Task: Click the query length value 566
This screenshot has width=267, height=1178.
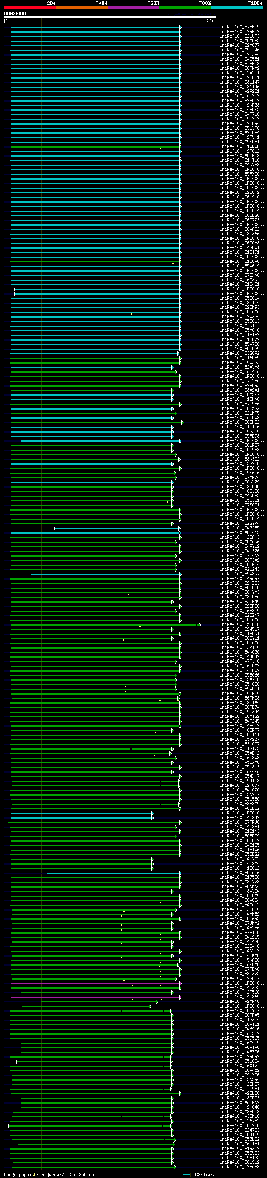Action: pos(210,20)
